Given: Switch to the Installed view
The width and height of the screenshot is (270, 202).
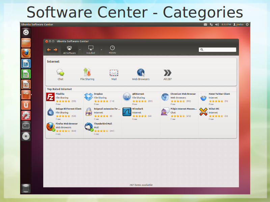Looking at the screenshot, I should tap(91, 50).
